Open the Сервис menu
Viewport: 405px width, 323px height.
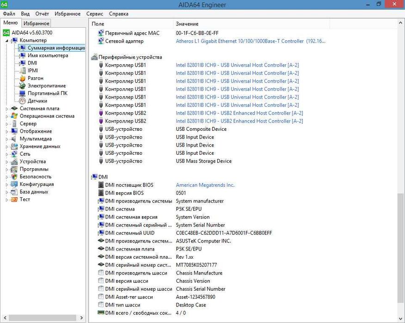pos(94,14)
